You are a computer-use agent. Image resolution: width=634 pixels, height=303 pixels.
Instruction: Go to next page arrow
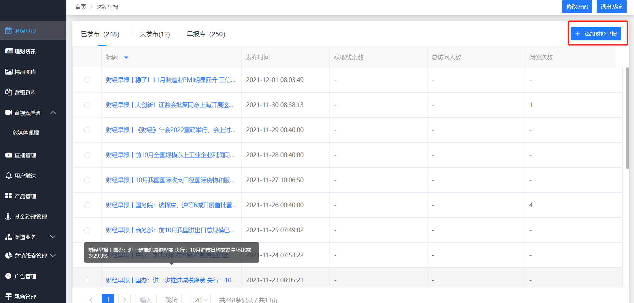click(x=124, y=299)
